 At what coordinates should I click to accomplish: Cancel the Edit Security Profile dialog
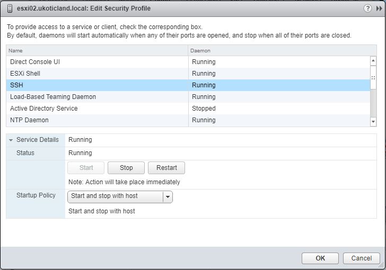(x=362, y=258)
